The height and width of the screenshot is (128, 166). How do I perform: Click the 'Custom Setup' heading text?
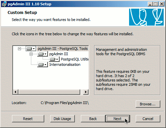[22, 13]
